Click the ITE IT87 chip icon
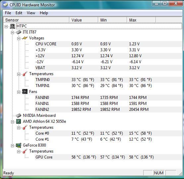This screenshot has width=184, height=179. (19, 32)
